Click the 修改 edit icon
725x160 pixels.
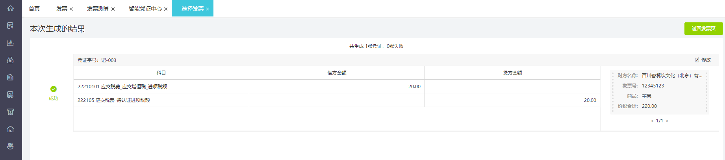[x=697, y=60]
